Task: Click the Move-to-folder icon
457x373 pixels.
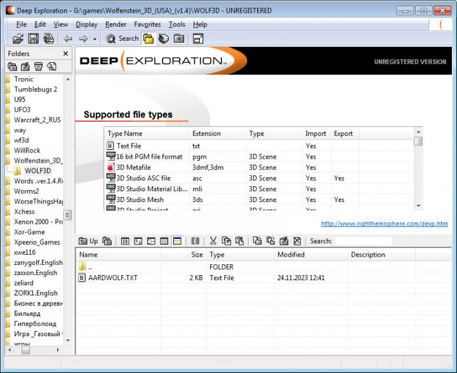Action: click(x=271, y=241)
